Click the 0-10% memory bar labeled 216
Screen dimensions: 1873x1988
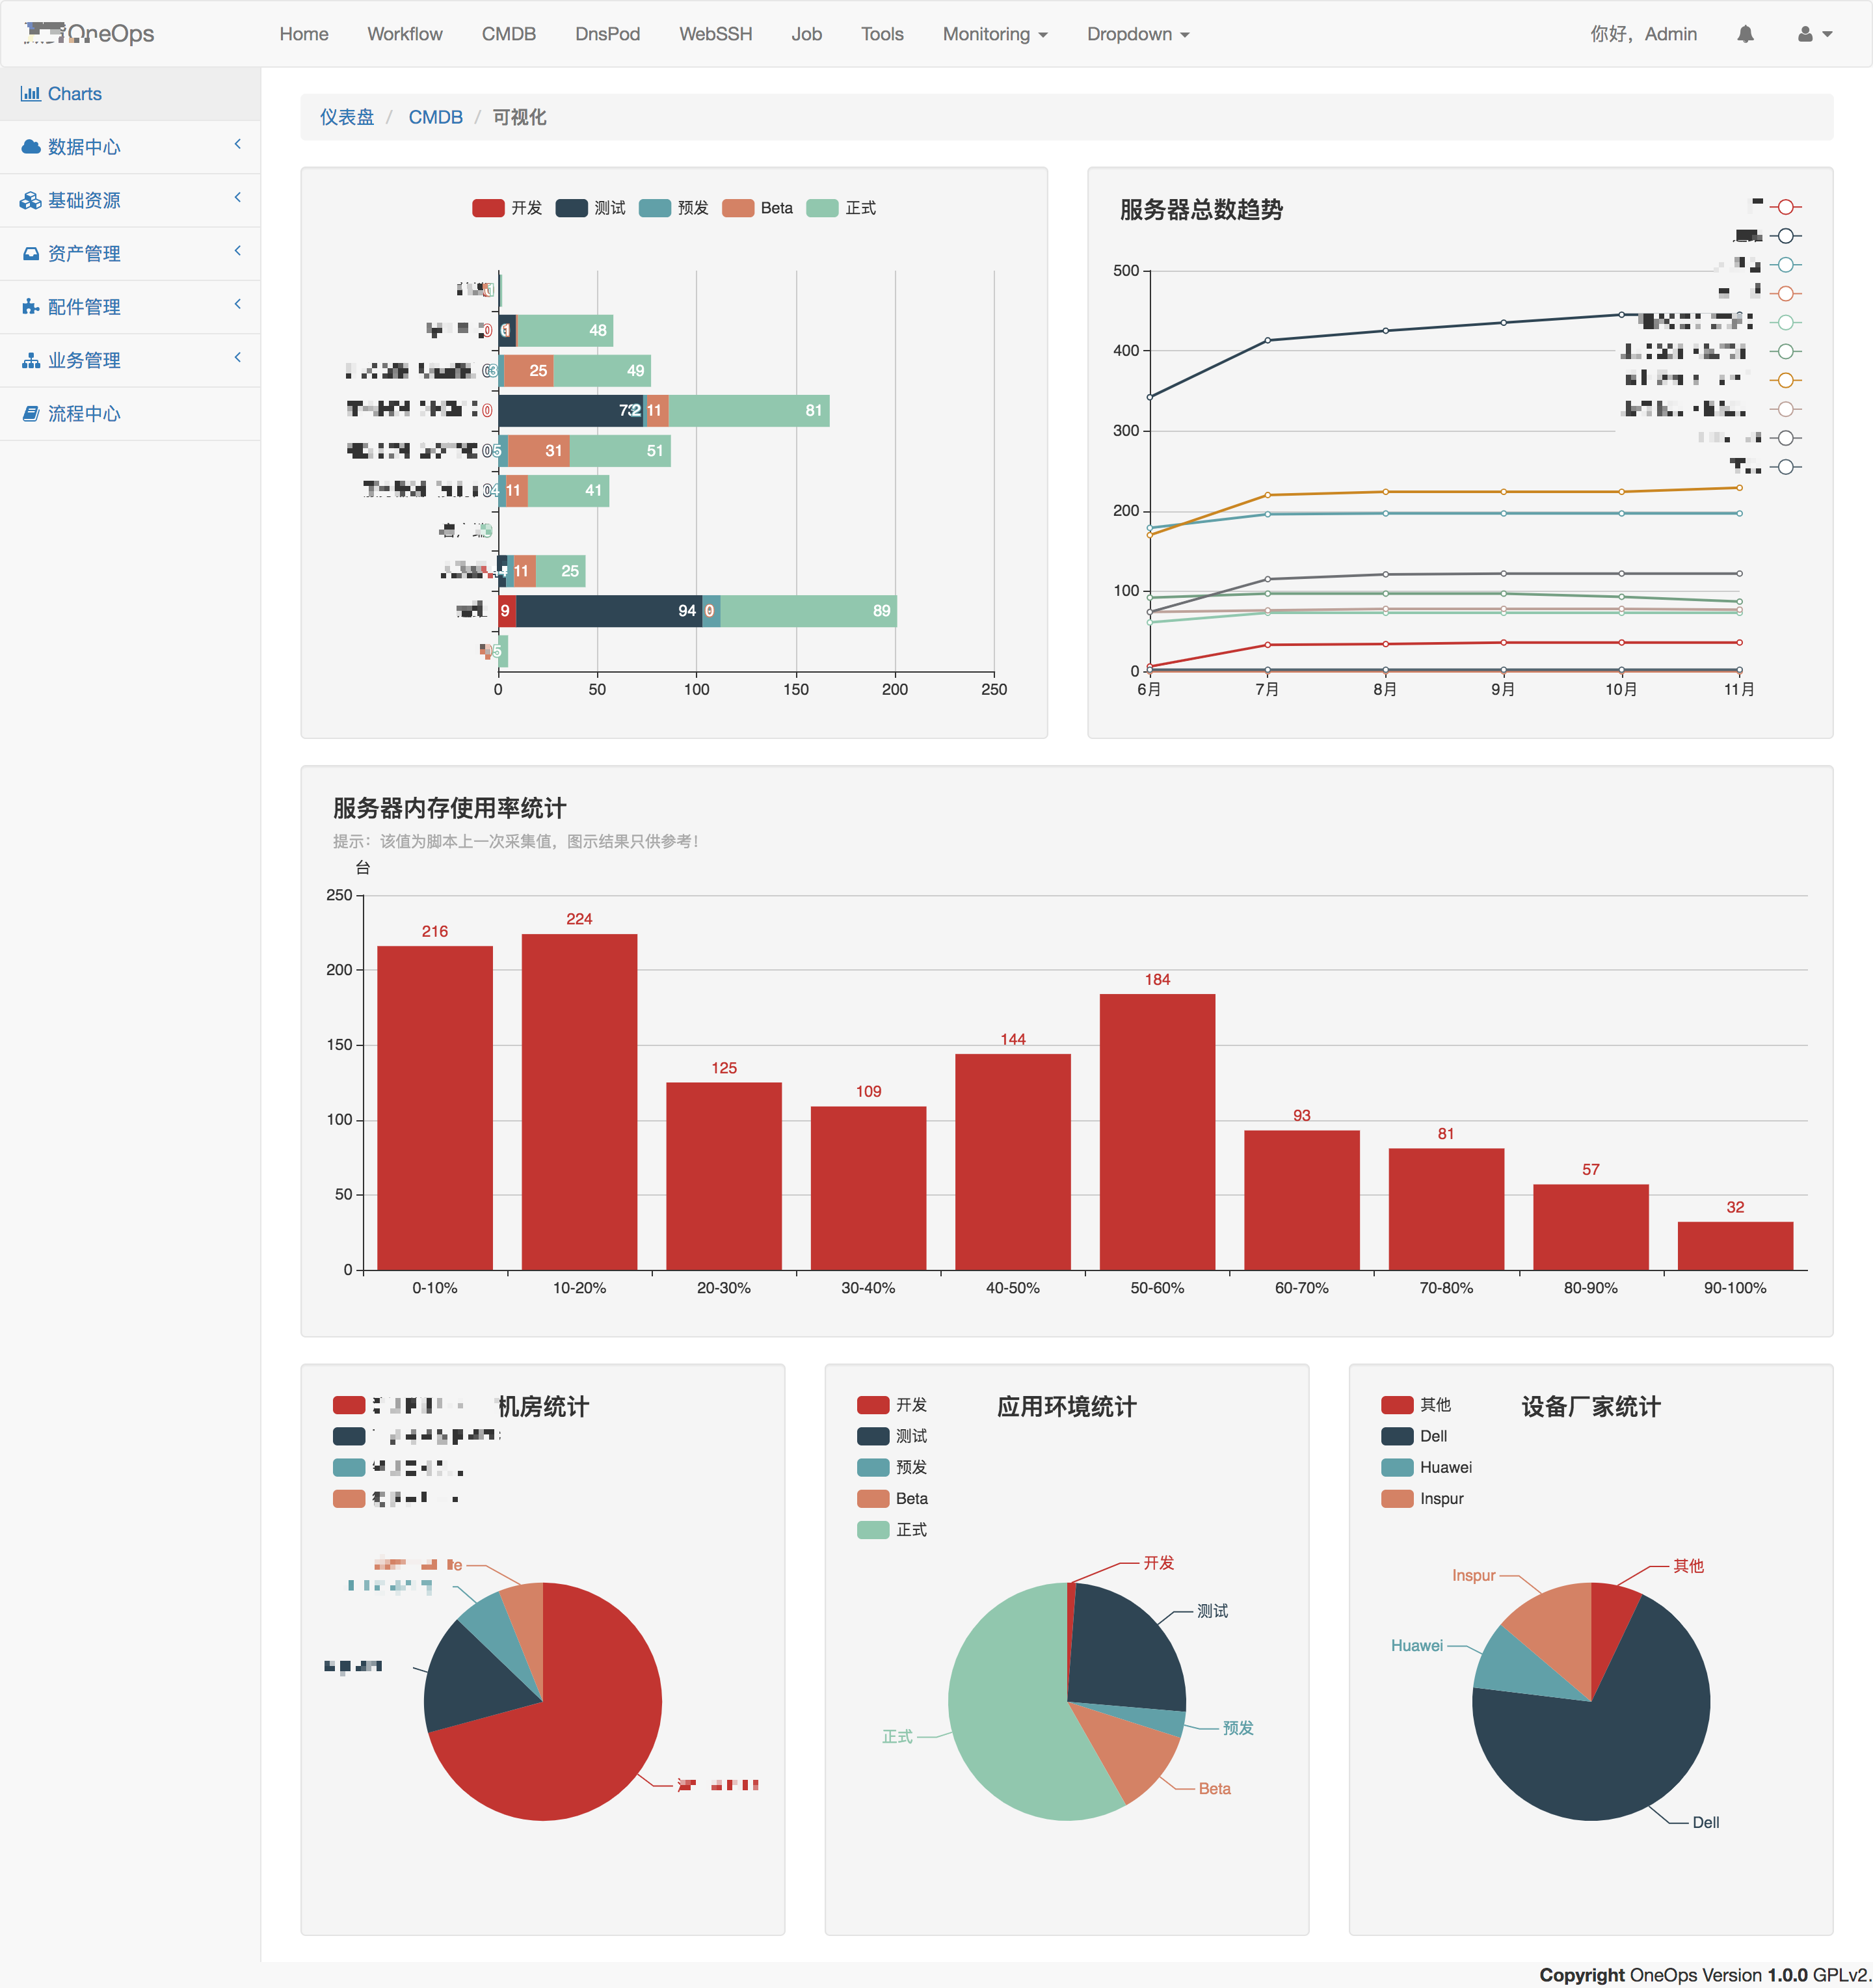[435, 1108]
